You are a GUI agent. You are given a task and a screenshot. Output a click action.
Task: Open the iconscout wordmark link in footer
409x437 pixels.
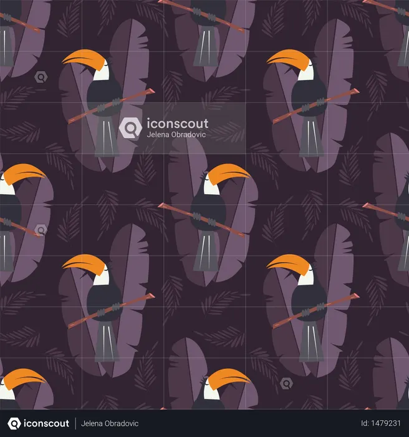pyautogui.click(x=46, y=423)
